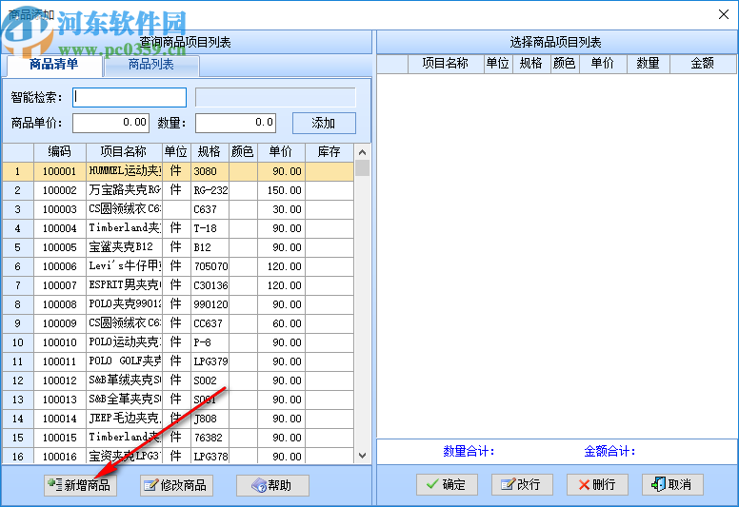Click 删行 to delete row
The image size is (739, 507).
click(597, 484)
